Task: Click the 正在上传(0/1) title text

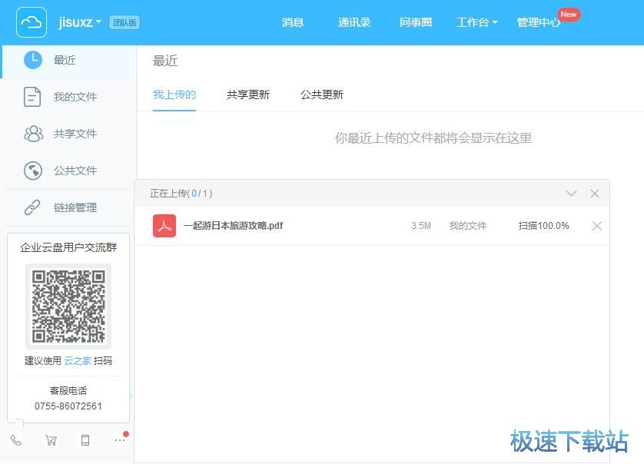Action: pyautogui.click(x=181, y=194)
